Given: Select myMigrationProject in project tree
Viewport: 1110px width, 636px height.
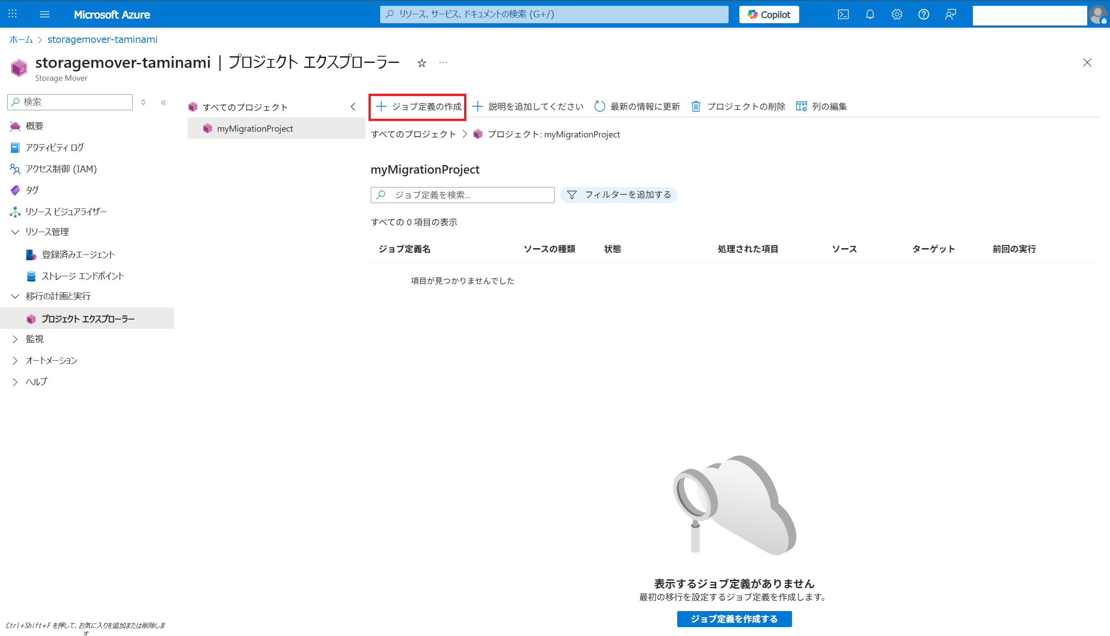Looking at the screenshot, I should [276, 129].
